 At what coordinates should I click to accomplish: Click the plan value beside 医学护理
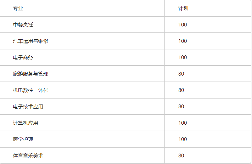183,139
